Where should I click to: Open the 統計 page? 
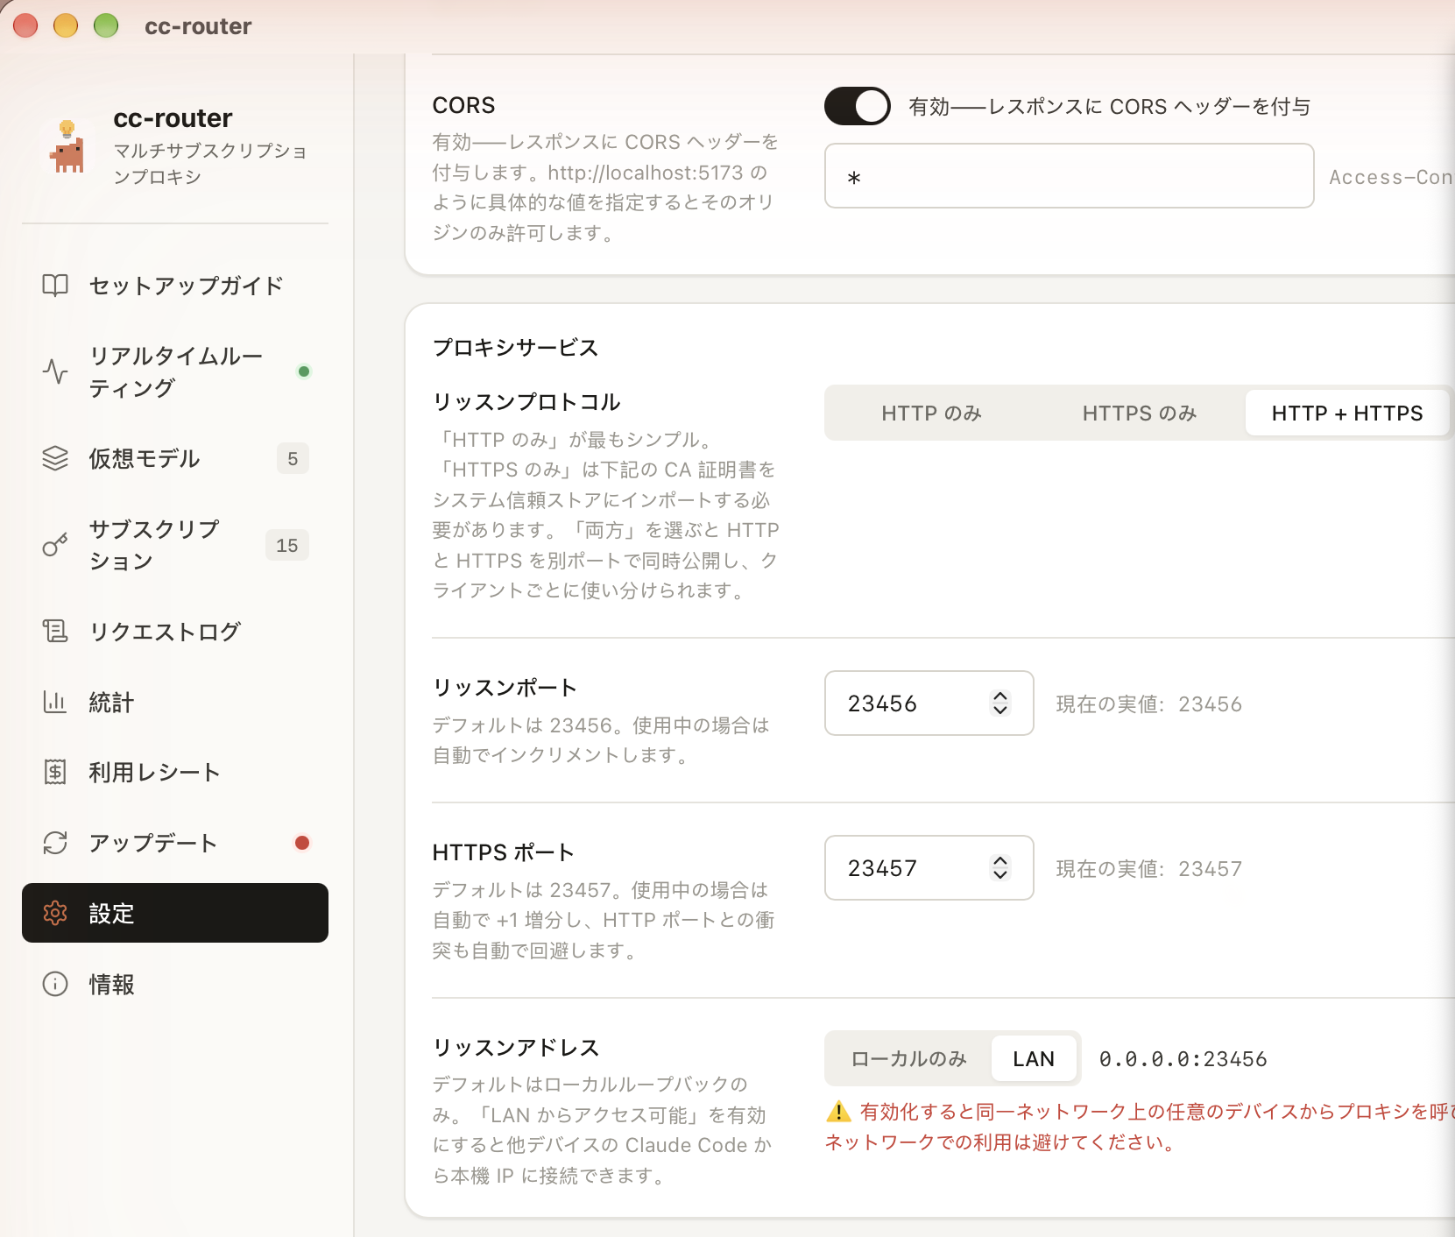[x=175, y=702]
